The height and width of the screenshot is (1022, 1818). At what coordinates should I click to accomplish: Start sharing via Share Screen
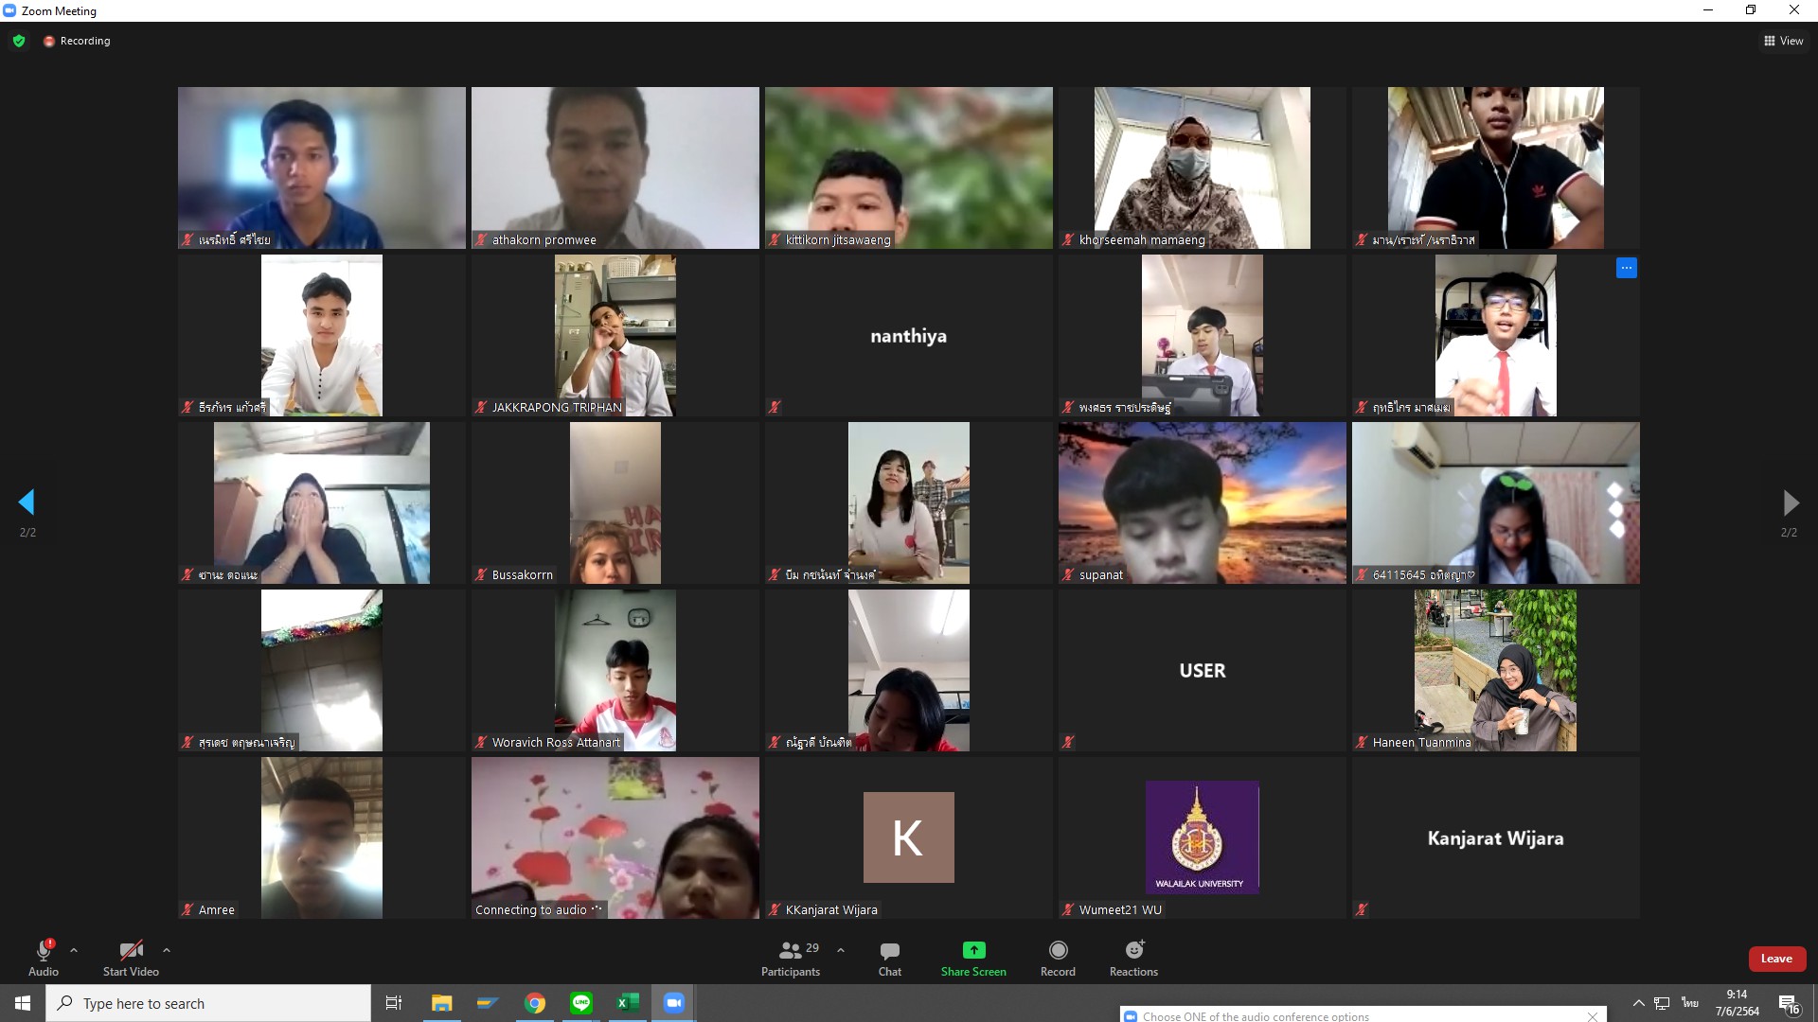pyautogui.click(x=973, y=958)
